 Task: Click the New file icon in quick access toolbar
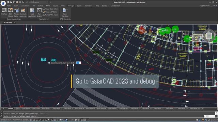point(8,2)
